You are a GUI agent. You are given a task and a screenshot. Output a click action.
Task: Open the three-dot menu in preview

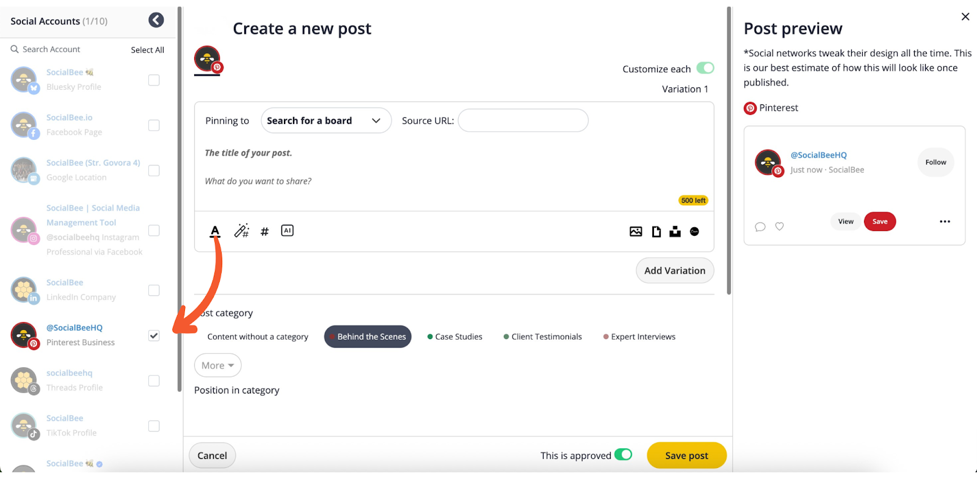click(945, 222)
